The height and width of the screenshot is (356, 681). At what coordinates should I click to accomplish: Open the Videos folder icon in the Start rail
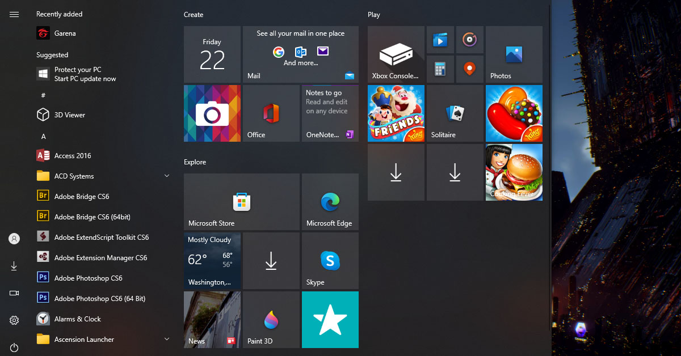(14, 293)
